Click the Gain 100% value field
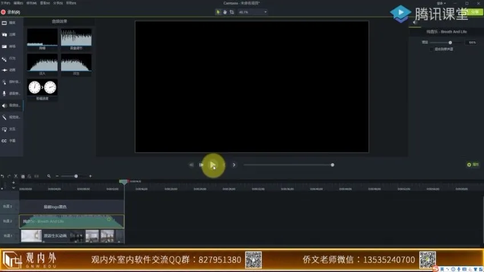Viewport: 484px width, 272px height. pyautogui.click(x=472, y=43)
